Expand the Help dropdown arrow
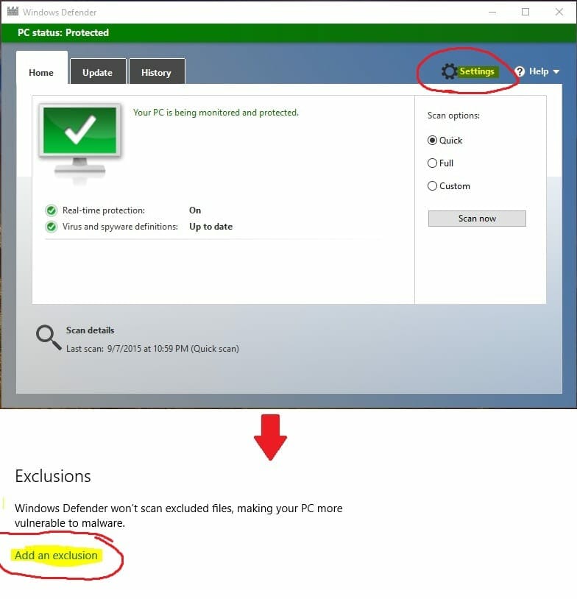The height and width of the screenshot is (599, 577). coord(556,71)
